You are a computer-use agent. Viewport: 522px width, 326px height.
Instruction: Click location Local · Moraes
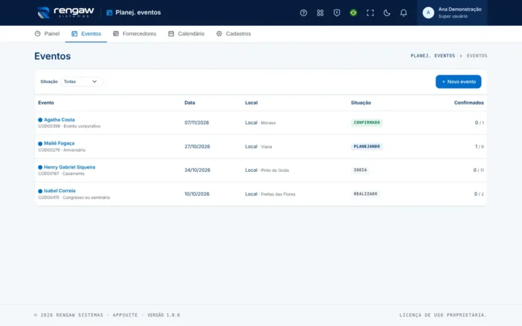click(x=260, y=122)
